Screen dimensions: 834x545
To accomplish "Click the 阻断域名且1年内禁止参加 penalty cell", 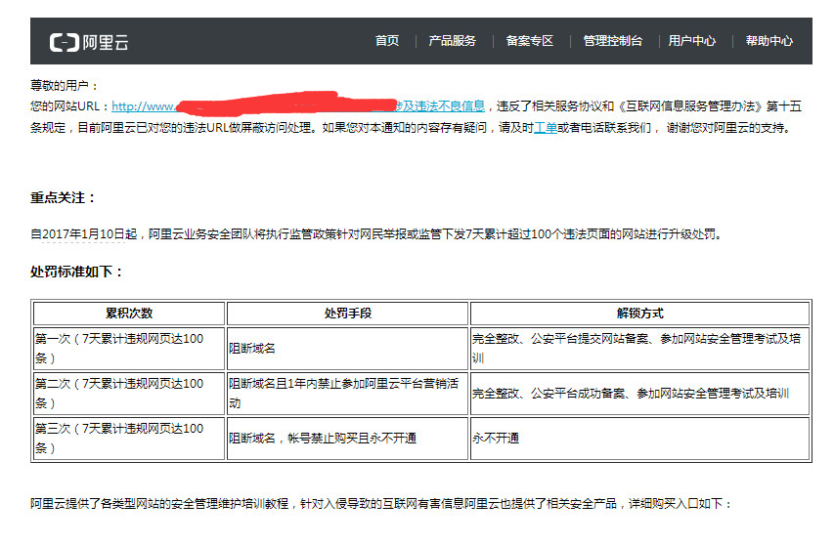I will (x=347, y=394).
